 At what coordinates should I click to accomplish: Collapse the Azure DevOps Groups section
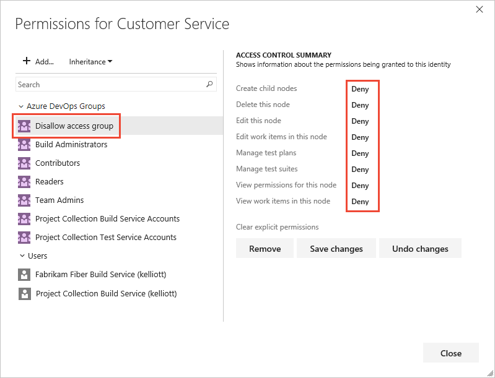pyautogui.click(x=22, y=106)
